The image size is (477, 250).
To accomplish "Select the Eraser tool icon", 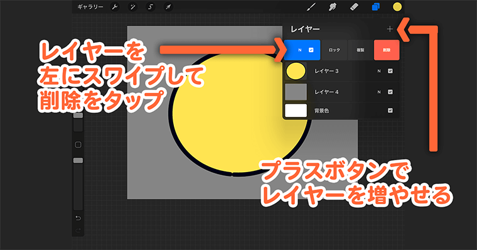I will click(x=355, y=7).
